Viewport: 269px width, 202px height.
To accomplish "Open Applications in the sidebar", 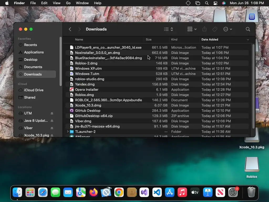I will (x=36, y=52).
